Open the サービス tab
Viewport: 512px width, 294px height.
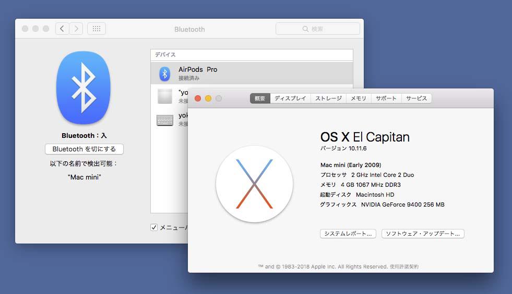coord(416,98)
